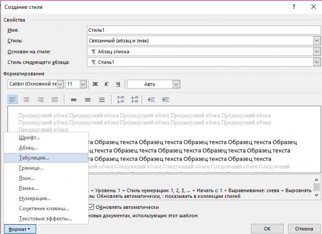The image size is (322, 234).
Task: Toggle the Обновлять автоматически checkbox
Action: click(92, 207)
